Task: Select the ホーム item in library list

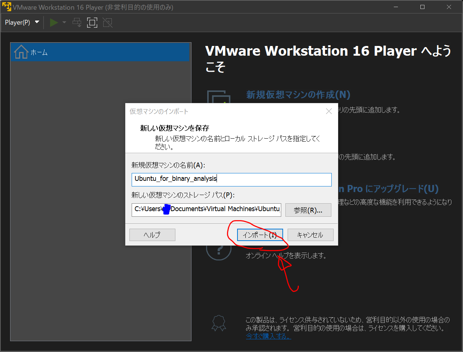Action: [x=101, y=52]
